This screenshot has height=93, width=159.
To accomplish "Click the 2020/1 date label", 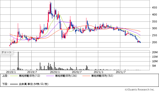I will [x=55, y=72].
